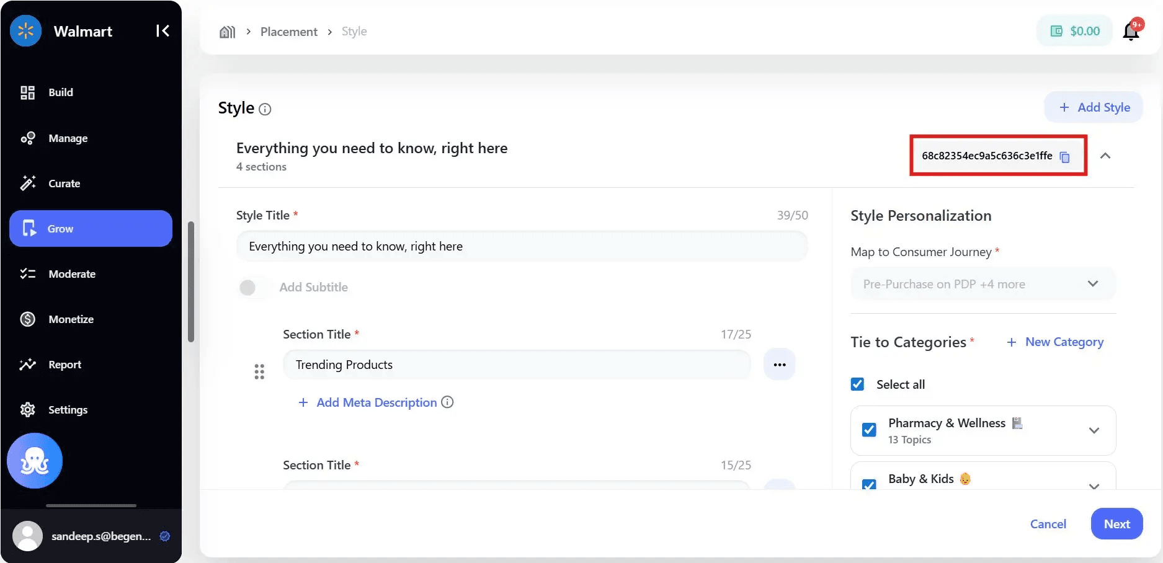Click Add Meta Description link

coord(377,402)
